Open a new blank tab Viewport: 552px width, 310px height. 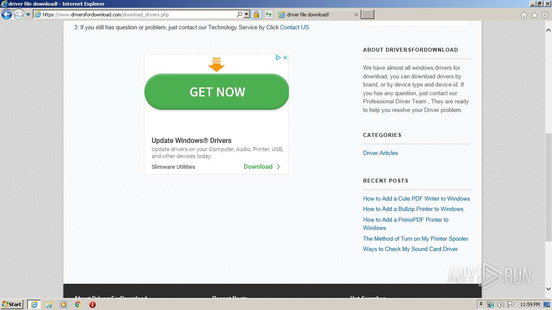coord(367,15)
